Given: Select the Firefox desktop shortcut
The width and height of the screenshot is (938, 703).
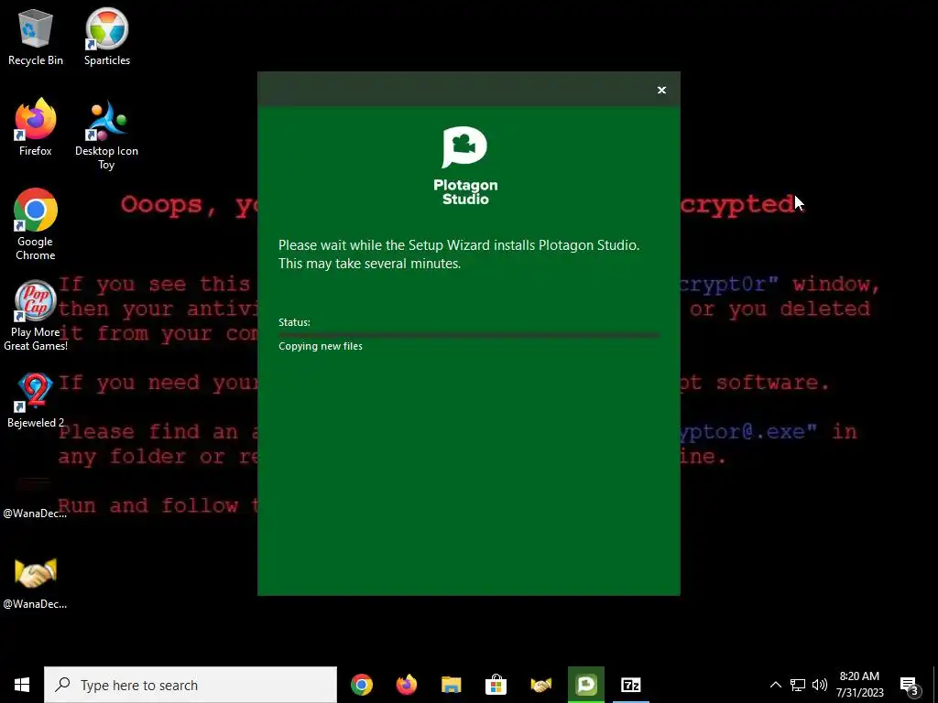Looking at the screenshot, I should 36,127.
